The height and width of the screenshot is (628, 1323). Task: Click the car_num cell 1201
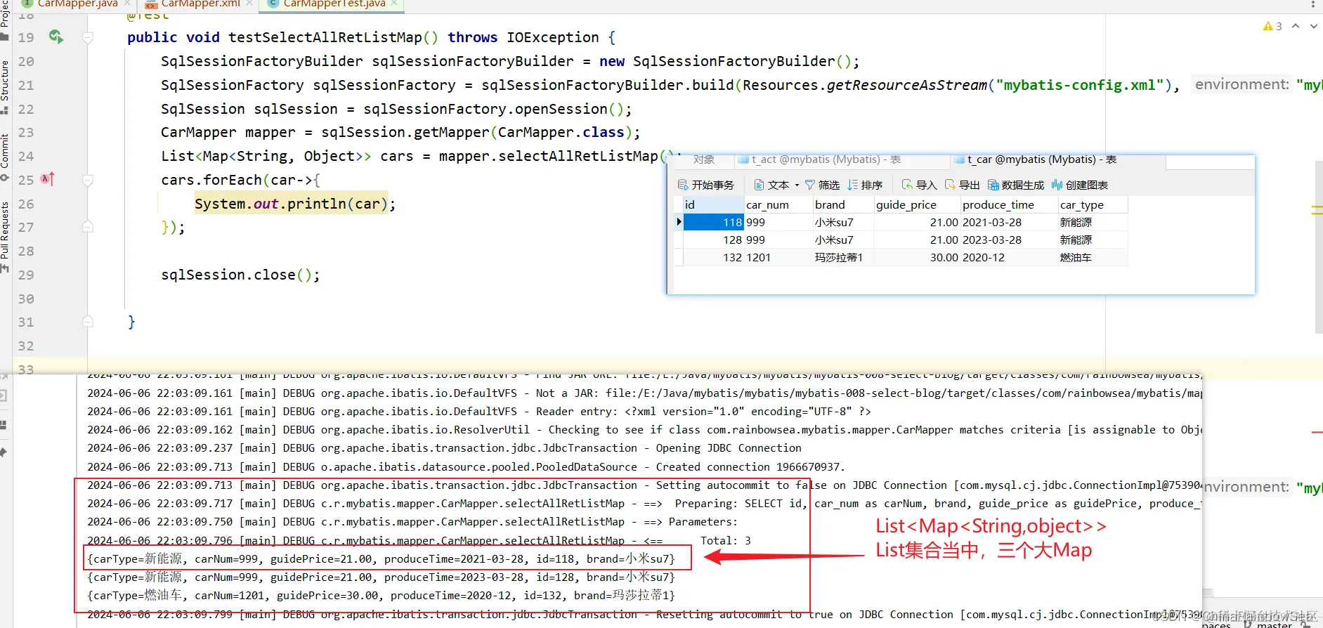click(x=778, y=257)
